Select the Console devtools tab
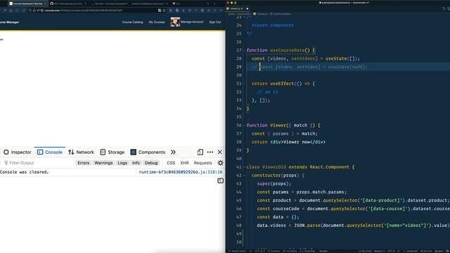 50,152
